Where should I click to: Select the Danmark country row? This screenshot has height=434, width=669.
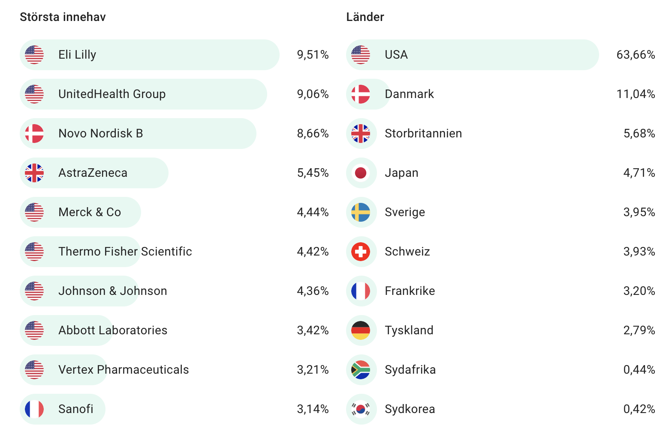click(409, 94)
